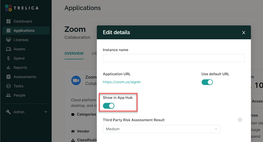Close the Edit details dialog
Screen dimensions: 263x142
click(243, 33)
